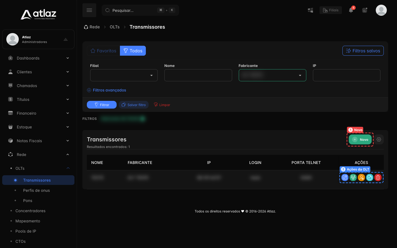Open Filtros salvos
The image size is (397, 248).
(363, 51)
